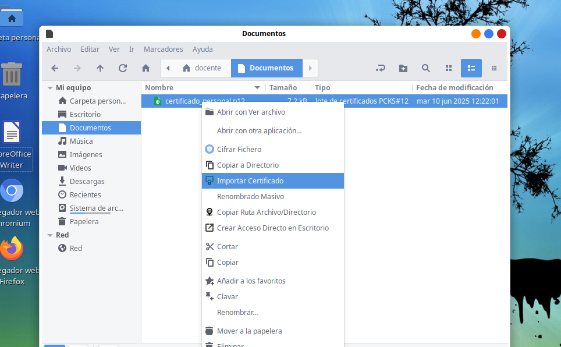Select the Documentos breadcrumb button
Image resolution: width=561 pixels, height=347 pixels.
point(267,68)
